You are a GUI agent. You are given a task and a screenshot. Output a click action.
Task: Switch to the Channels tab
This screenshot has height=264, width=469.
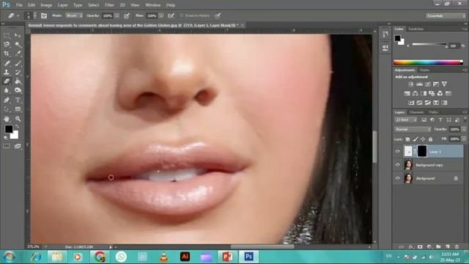[417, 112]
